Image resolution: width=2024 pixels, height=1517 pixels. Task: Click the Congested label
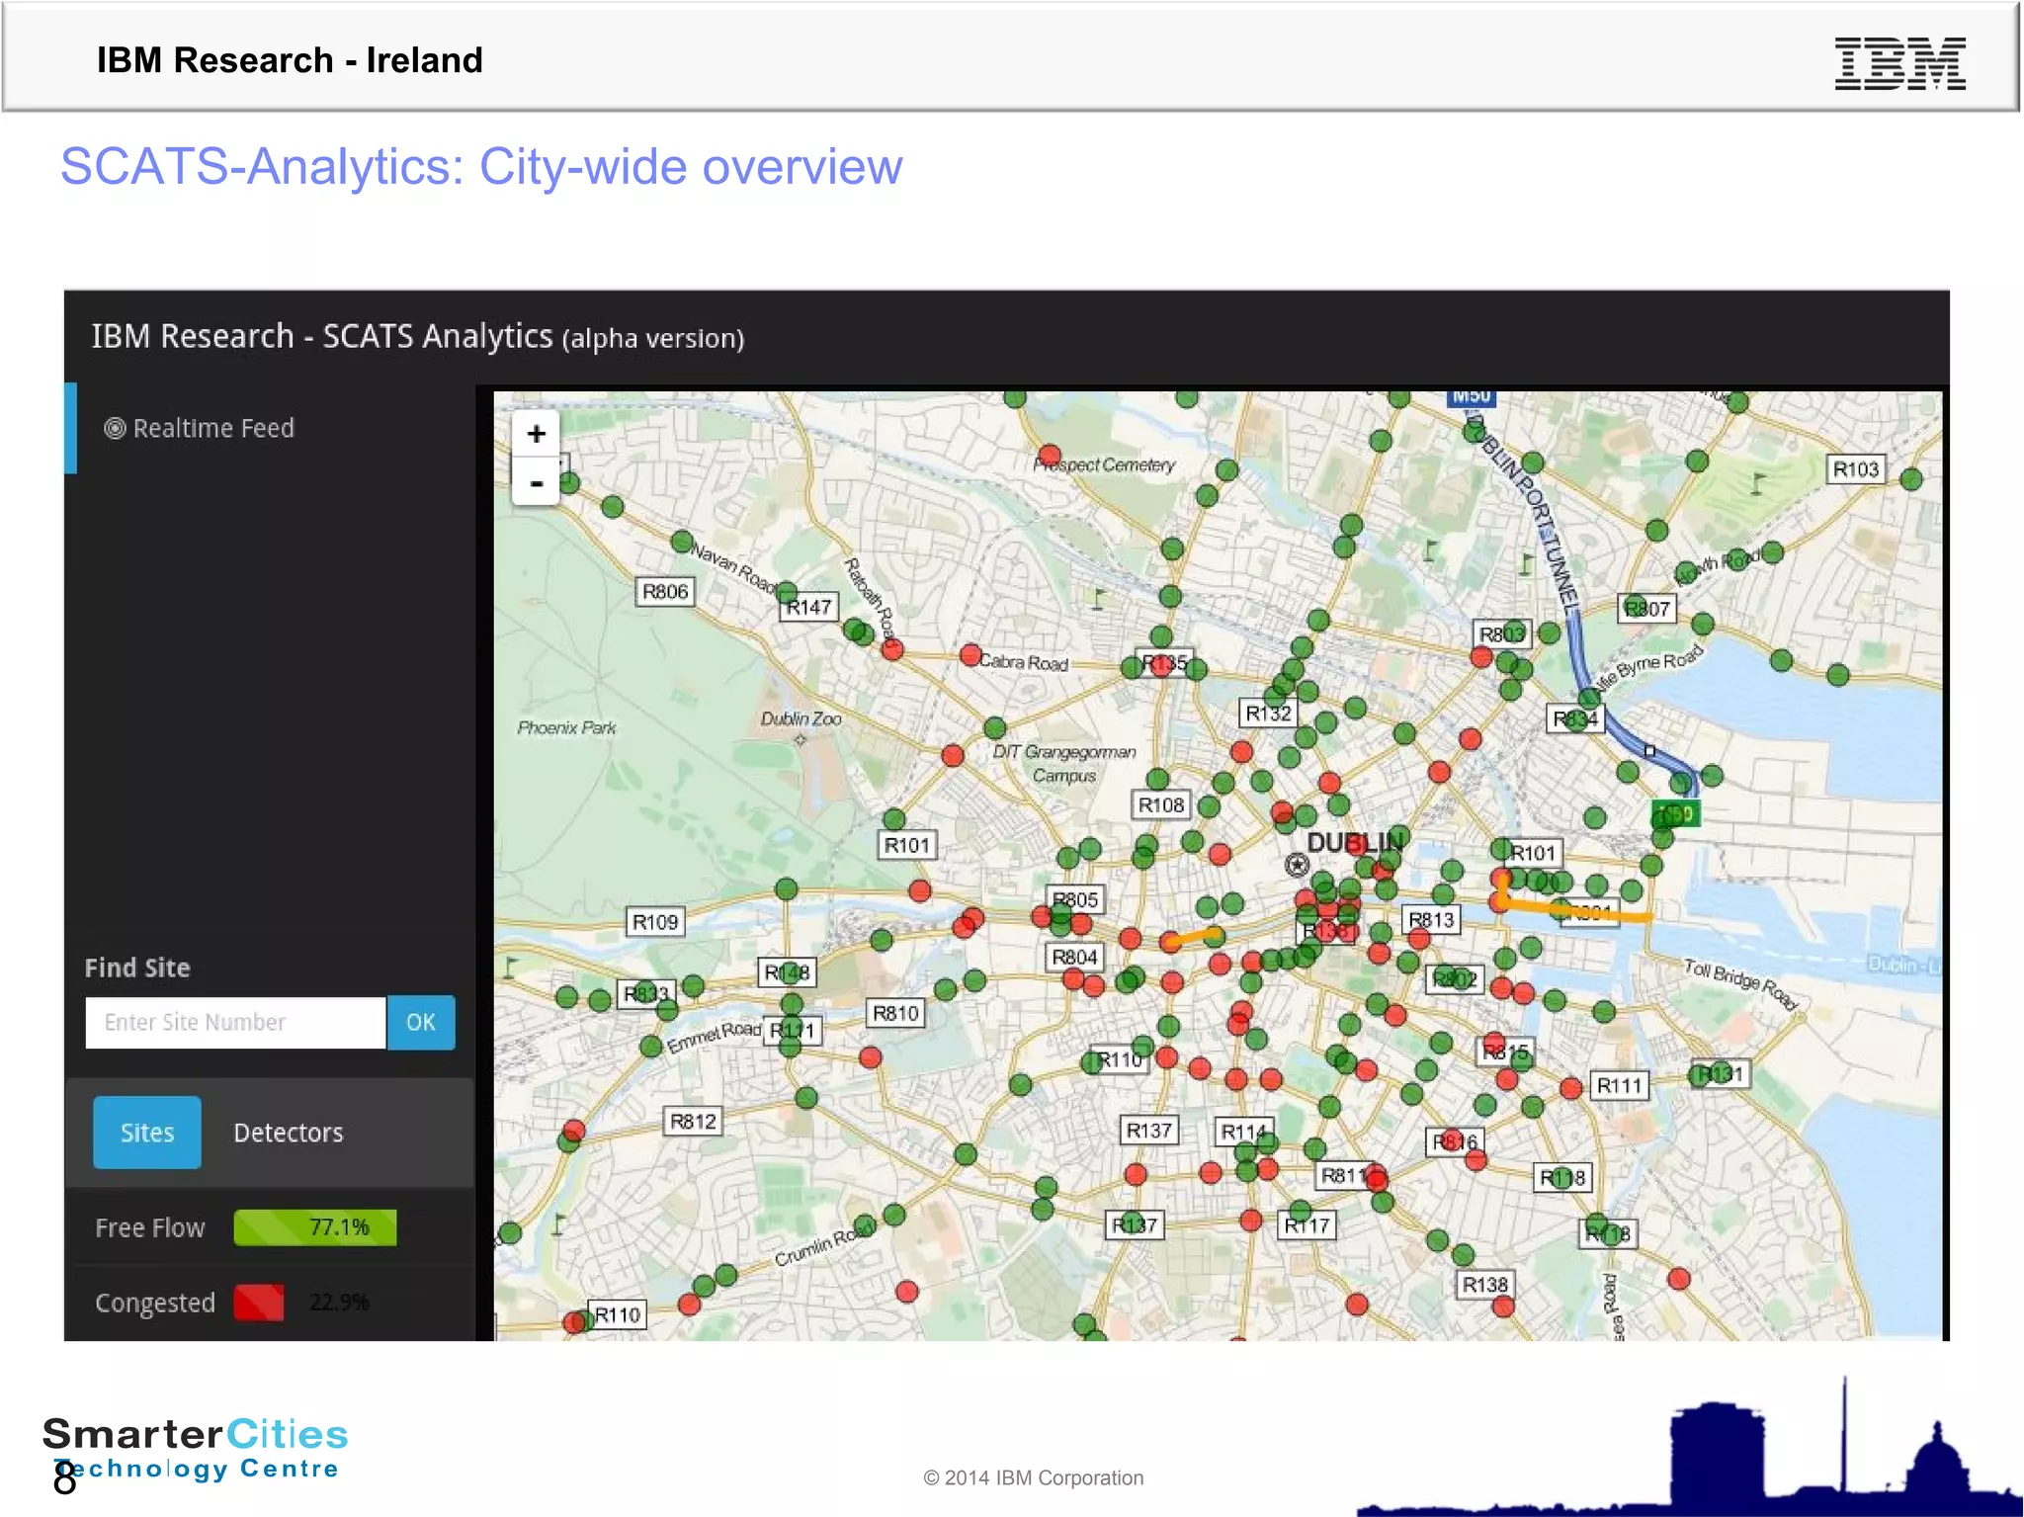pos(155,1304)
